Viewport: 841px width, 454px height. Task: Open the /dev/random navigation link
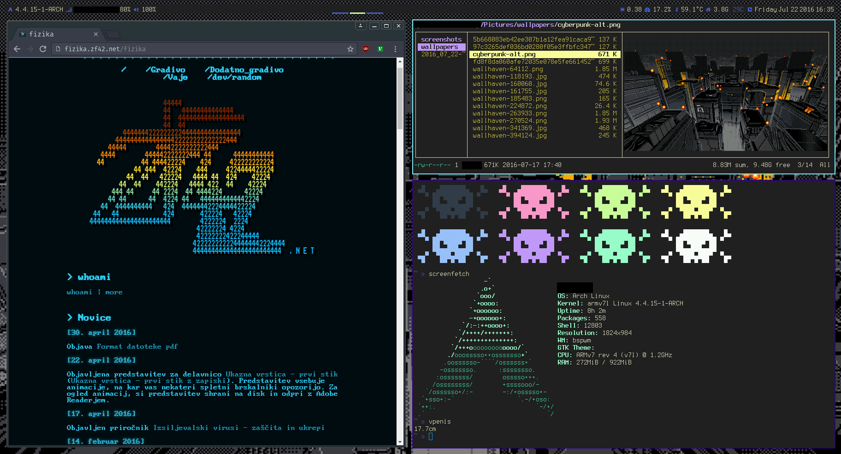coord(234,77)
